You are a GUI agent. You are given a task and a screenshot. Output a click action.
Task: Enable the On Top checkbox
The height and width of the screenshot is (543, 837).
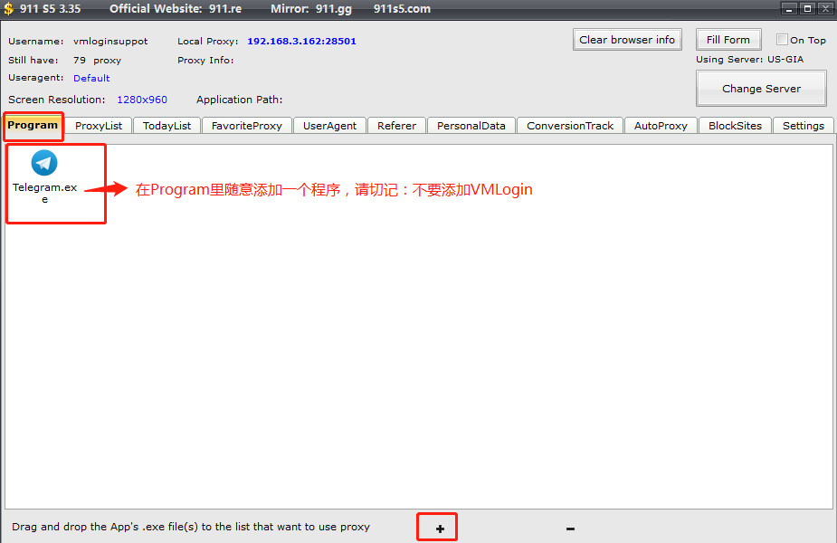[x=783, y=40]
